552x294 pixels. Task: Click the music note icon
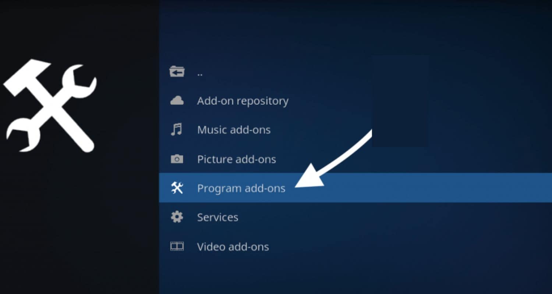pos(177,129)
